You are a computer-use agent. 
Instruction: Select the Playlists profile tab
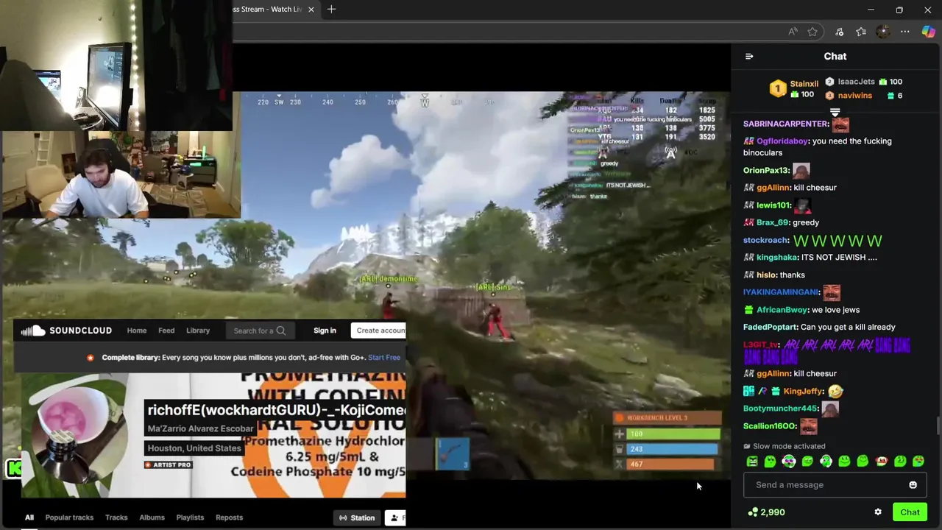[x=190, y=517]
